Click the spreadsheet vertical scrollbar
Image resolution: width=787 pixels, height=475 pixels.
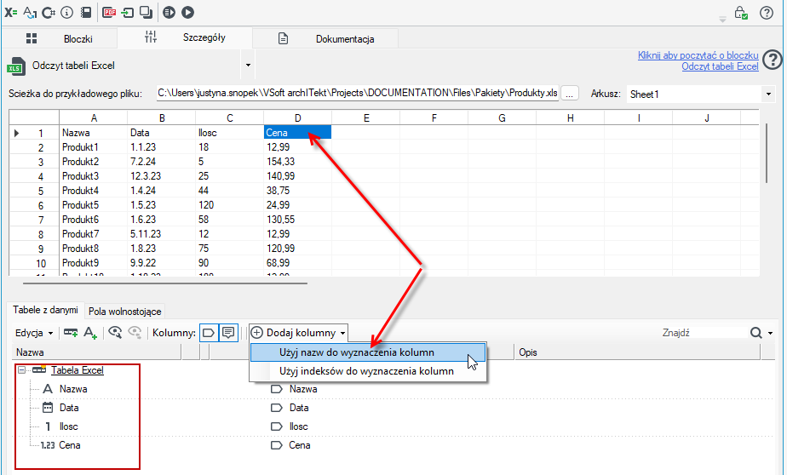[767, 153]
